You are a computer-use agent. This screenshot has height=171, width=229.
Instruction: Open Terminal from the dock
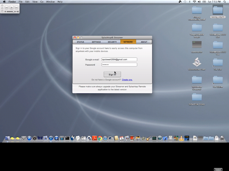click(x=67, y=138)
